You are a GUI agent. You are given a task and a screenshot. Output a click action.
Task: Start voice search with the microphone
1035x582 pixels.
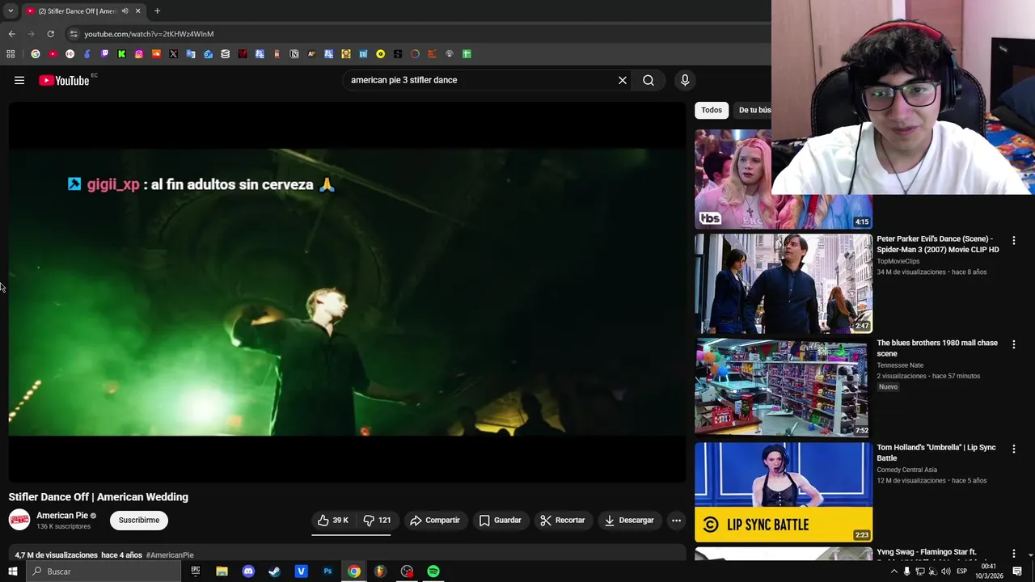(685, 80)
